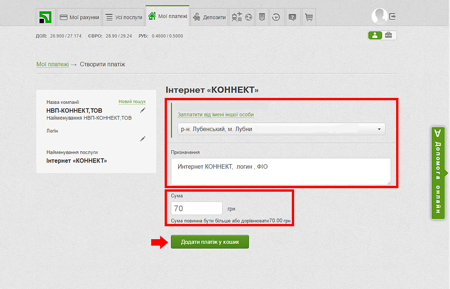The width and height of the screenshot is (450, 289).
Task: Click the Ukrainian coat of arms icon
Action: coord(262,18)
